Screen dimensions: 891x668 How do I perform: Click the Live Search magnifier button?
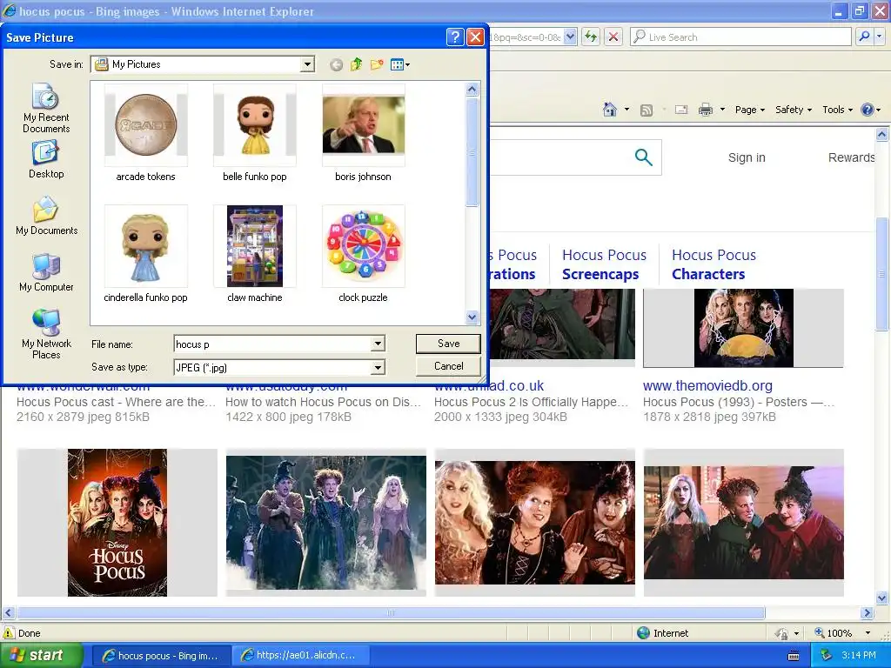864,37
